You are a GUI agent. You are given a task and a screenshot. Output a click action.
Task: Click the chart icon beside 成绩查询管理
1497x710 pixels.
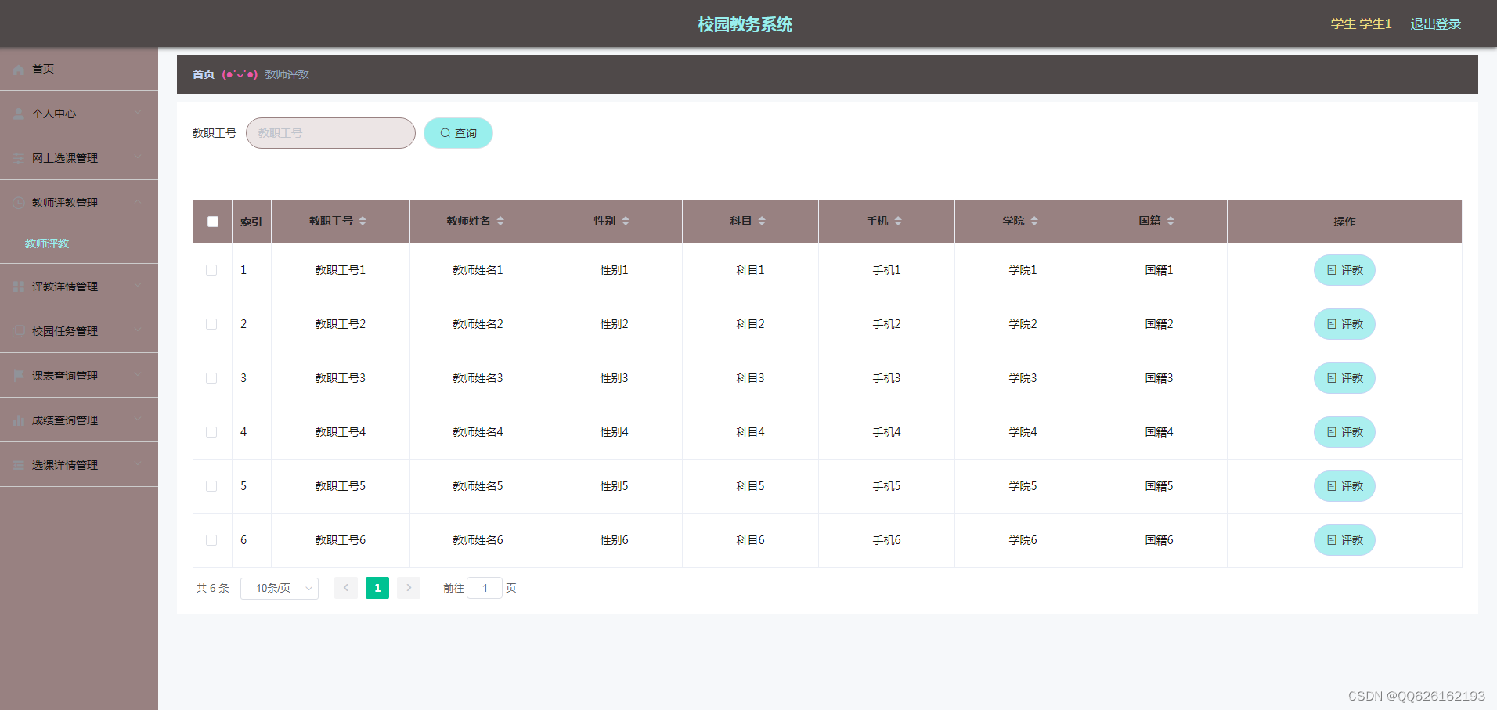click(19, 421)
